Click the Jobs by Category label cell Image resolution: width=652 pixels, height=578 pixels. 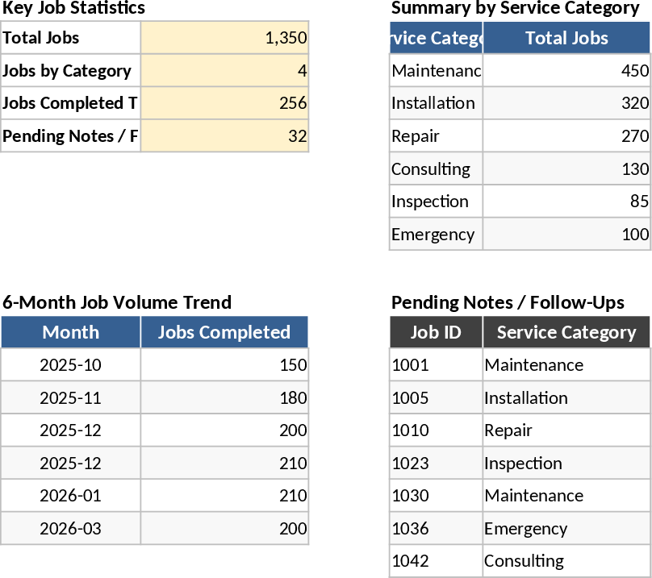pyautogui.click(x=70, y=71)
